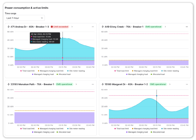196x140 pixels.
Task: Click lightning icon beside 449 Ginny Creek
Action: (x=102, y=27)
